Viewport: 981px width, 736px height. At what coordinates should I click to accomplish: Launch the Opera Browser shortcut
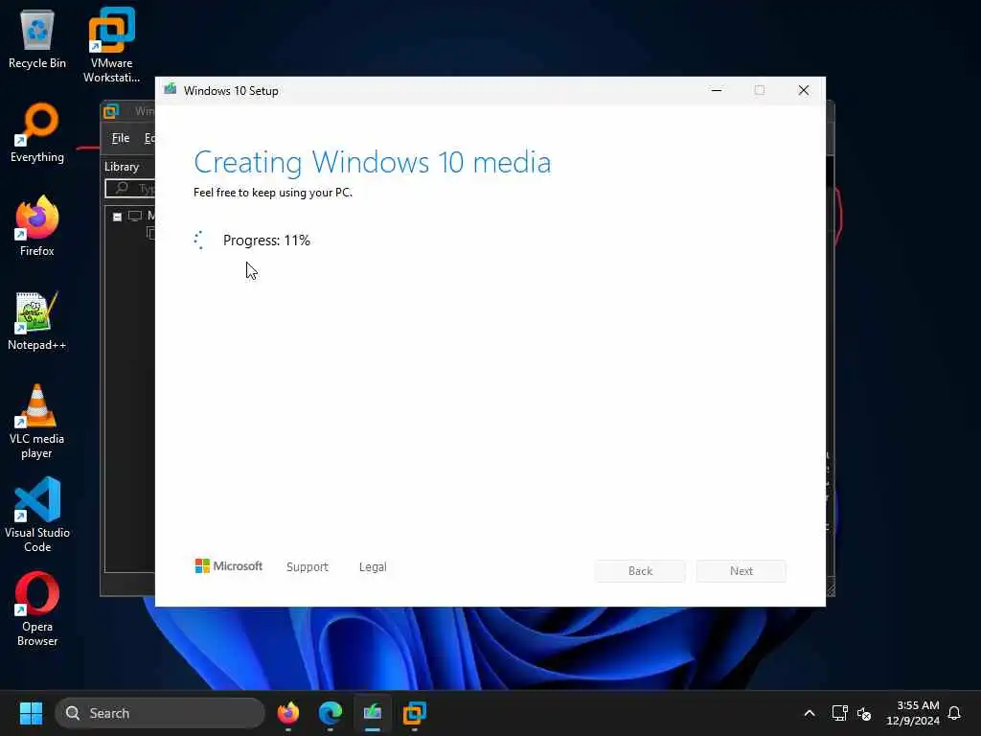tap(37, 609)
